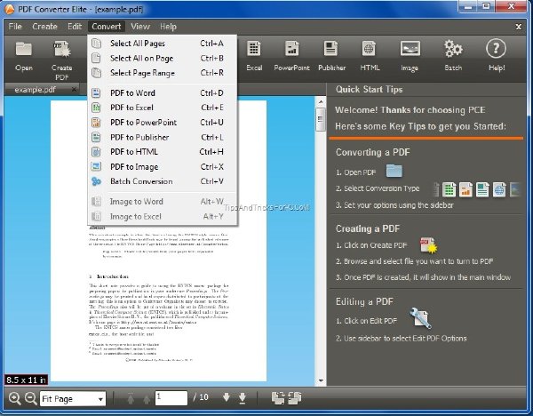Choose PDF to Excel menu entry
Image resolution: width=533 pixels, height=416 pixels.
pyautogui.click(x=163, y=108)
